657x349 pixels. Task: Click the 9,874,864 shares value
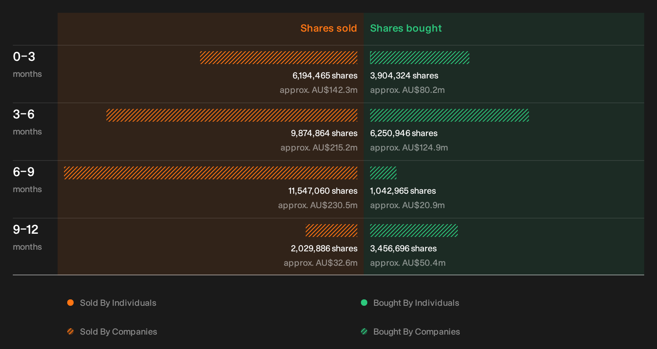tap(324, 133)
